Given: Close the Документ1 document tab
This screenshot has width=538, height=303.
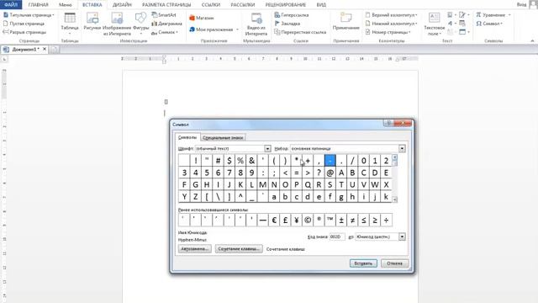Looking at the screenshot, I should pos(45,50).
